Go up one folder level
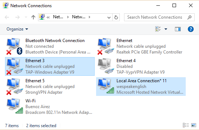Viewport: 199px width, 130px height. point(33,17)
